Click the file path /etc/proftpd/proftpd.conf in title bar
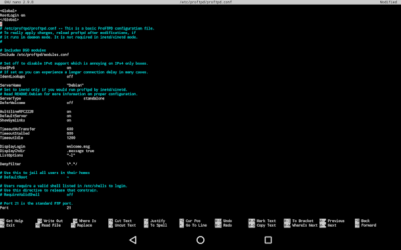The height and width of the screenshot is (250, 401). pos(206,2)
